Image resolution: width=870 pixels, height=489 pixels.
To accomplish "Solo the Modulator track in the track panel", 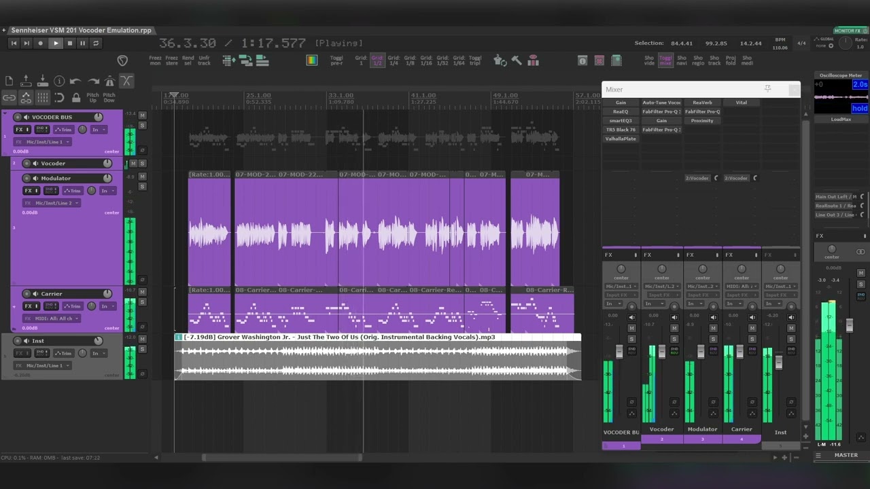I will (142, 186).
